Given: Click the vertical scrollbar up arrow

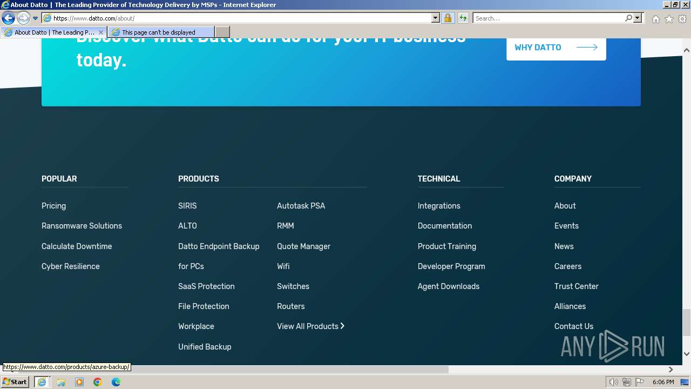Looking at the screenshot, I should [x=686, y=50].
